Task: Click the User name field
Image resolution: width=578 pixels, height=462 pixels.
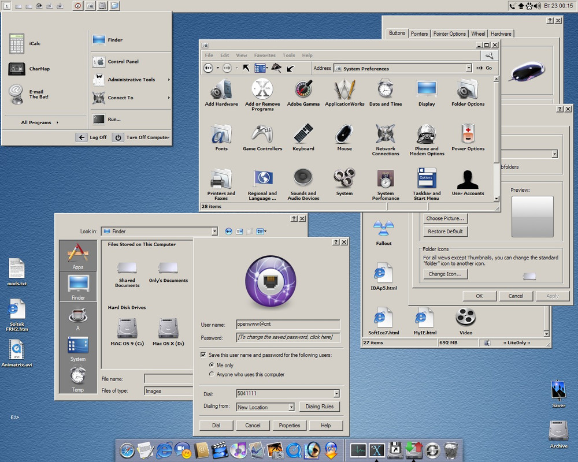Action: (288, 324)
